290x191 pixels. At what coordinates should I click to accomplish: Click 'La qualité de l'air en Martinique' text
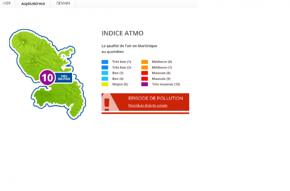[129, 46]
